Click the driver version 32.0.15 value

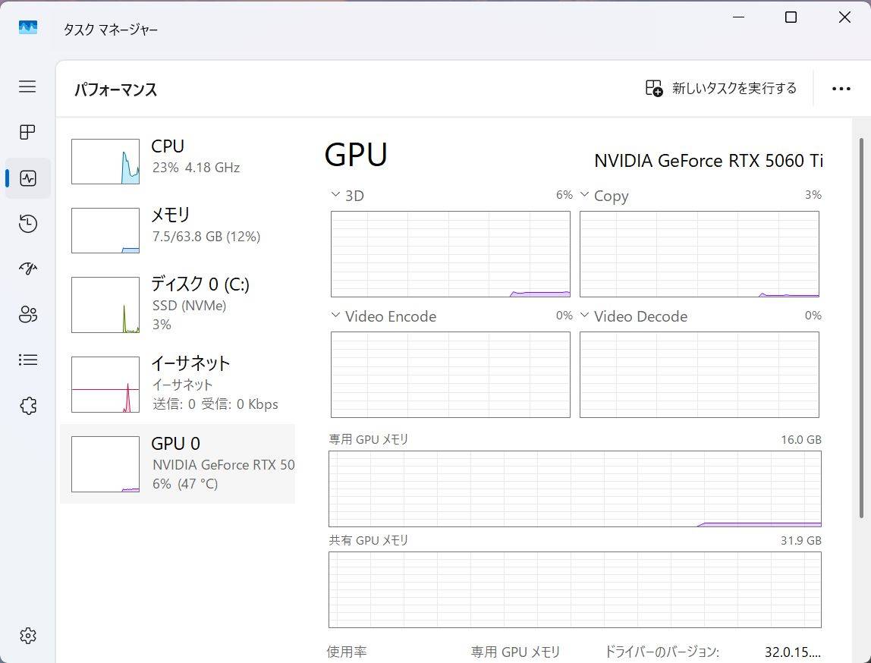[x=793, y=652]
